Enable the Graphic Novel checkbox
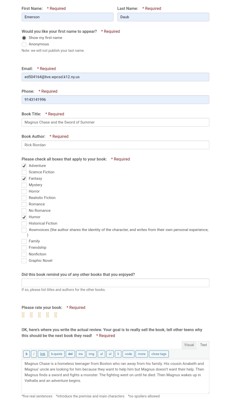Screen dimensions: 226x409 point(24,261)
